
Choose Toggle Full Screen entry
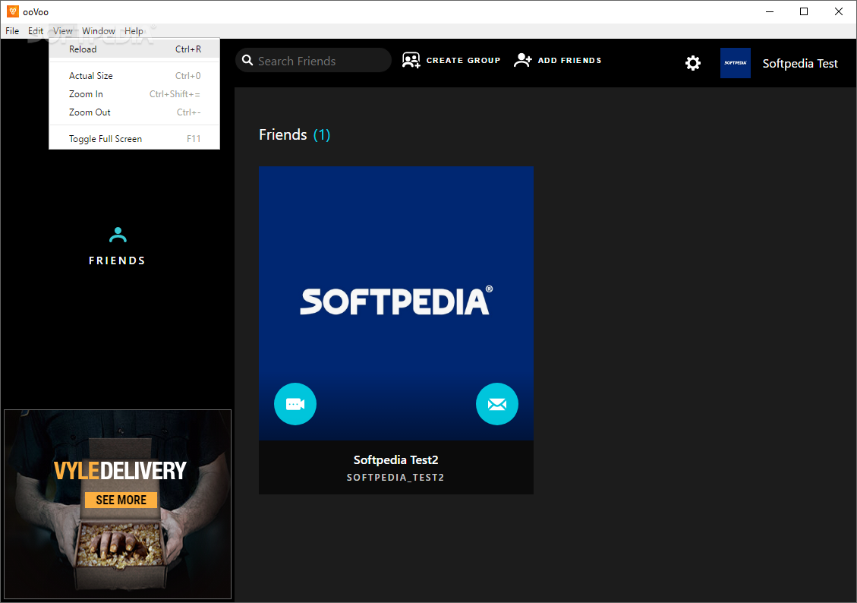[x=134, y=139]
